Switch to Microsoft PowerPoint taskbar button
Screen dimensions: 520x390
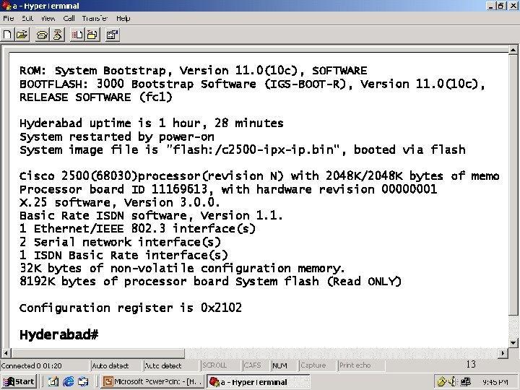pyautogui.click(x=153, y=382)
